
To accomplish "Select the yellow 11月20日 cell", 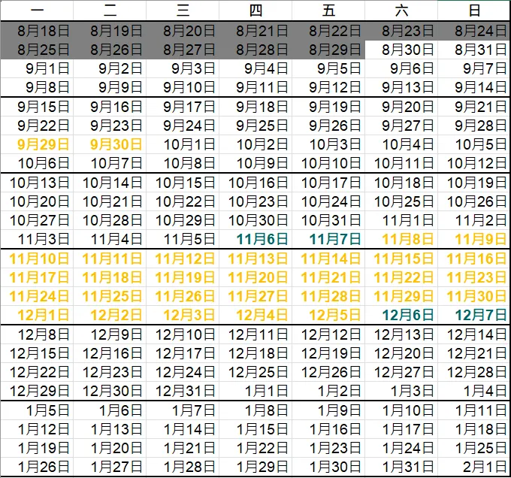I will point(255,277).
